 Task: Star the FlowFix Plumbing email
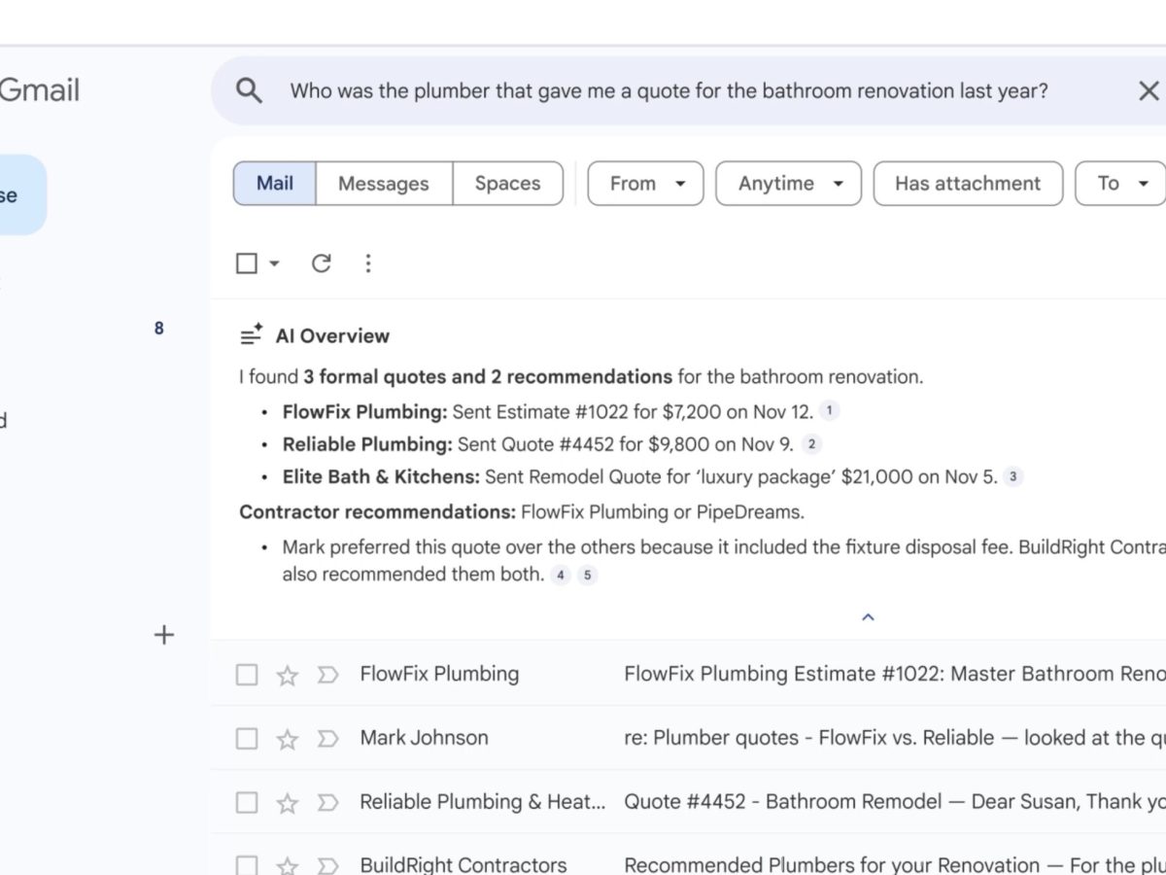point(288,676)
